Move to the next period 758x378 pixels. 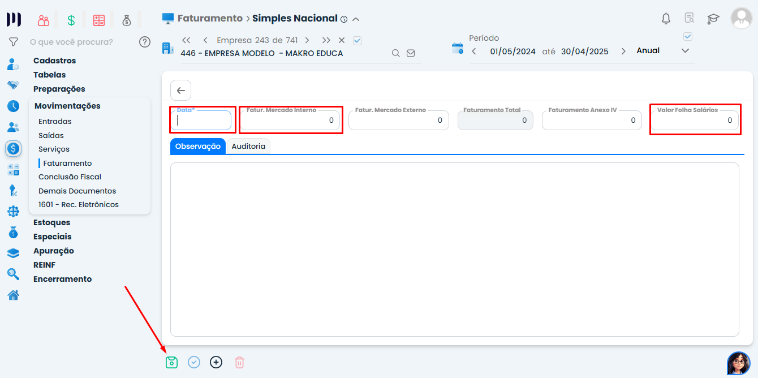point(623,51)
